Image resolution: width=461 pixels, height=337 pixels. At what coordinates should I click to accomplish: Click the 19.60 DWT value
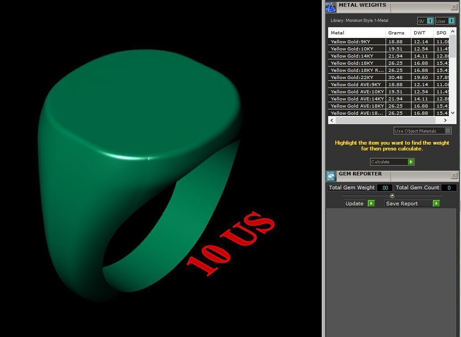coord(421,77)
